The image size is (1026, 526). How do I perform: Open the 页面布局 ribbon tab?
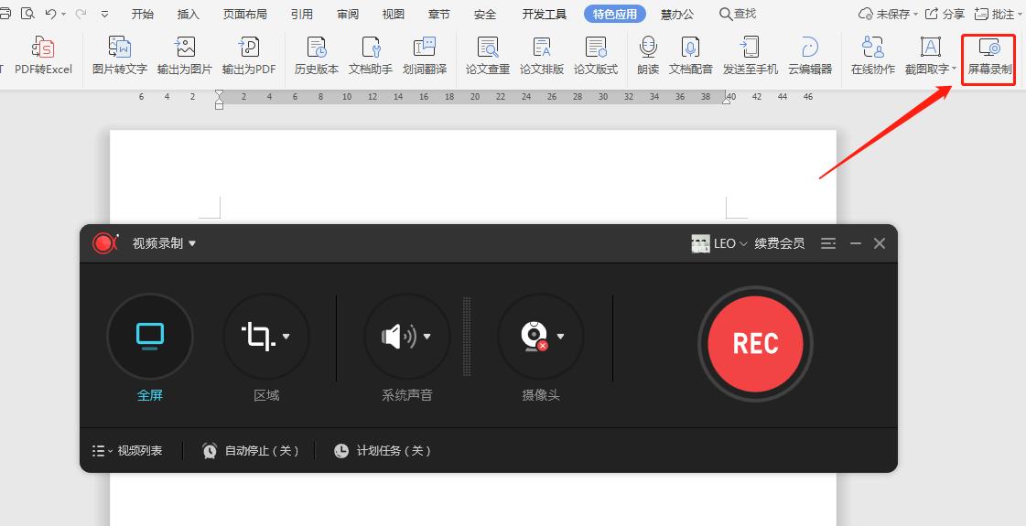245,14
